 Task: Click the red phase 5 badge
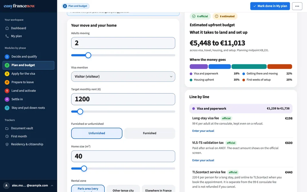(x=7, y=91)
